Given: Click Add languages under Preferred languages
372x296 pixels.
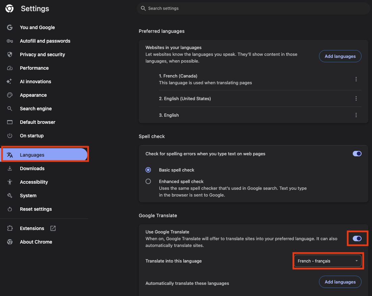Looking at the screenshot, I should click(x=340, y=56).
